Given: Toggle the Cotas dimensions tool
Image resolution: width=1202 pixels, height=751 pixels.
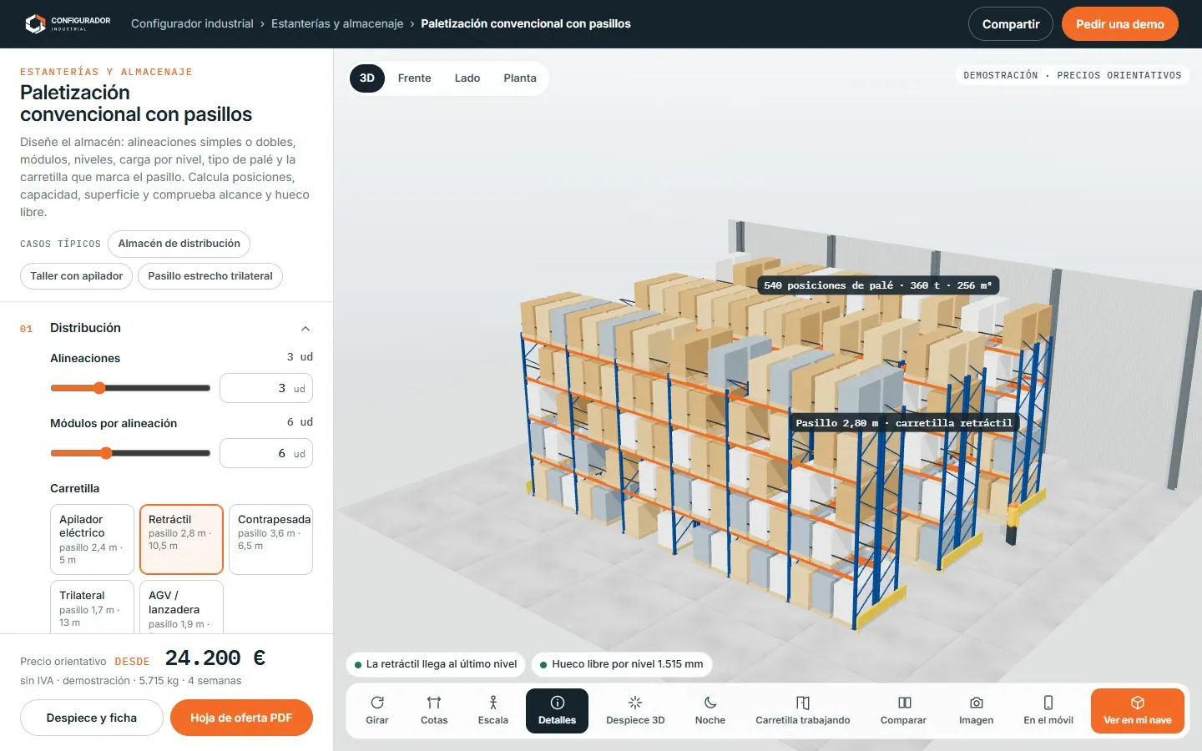Looking at the screenshot, I should coord(434,711).
